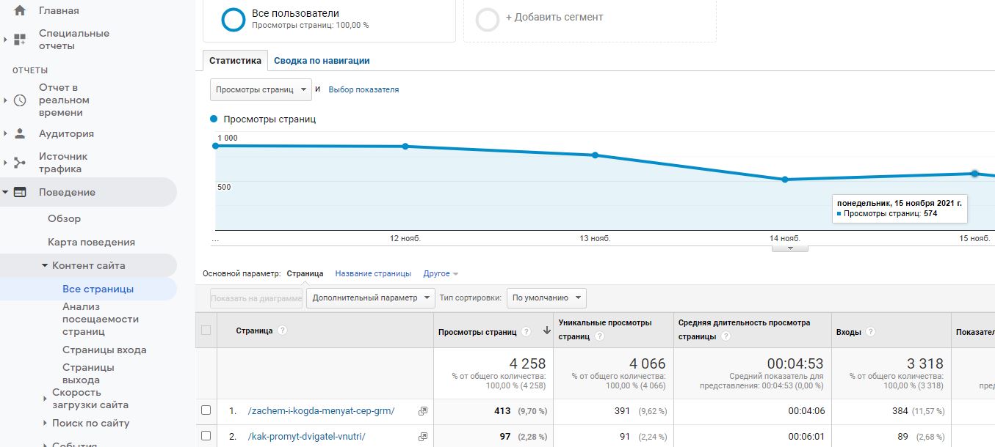Click help icon next to Входы header
The width and height of the screenshot is (995, 447).
[870, 331]
